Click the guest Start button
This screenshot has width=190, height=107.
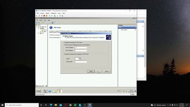click(38, 91)
